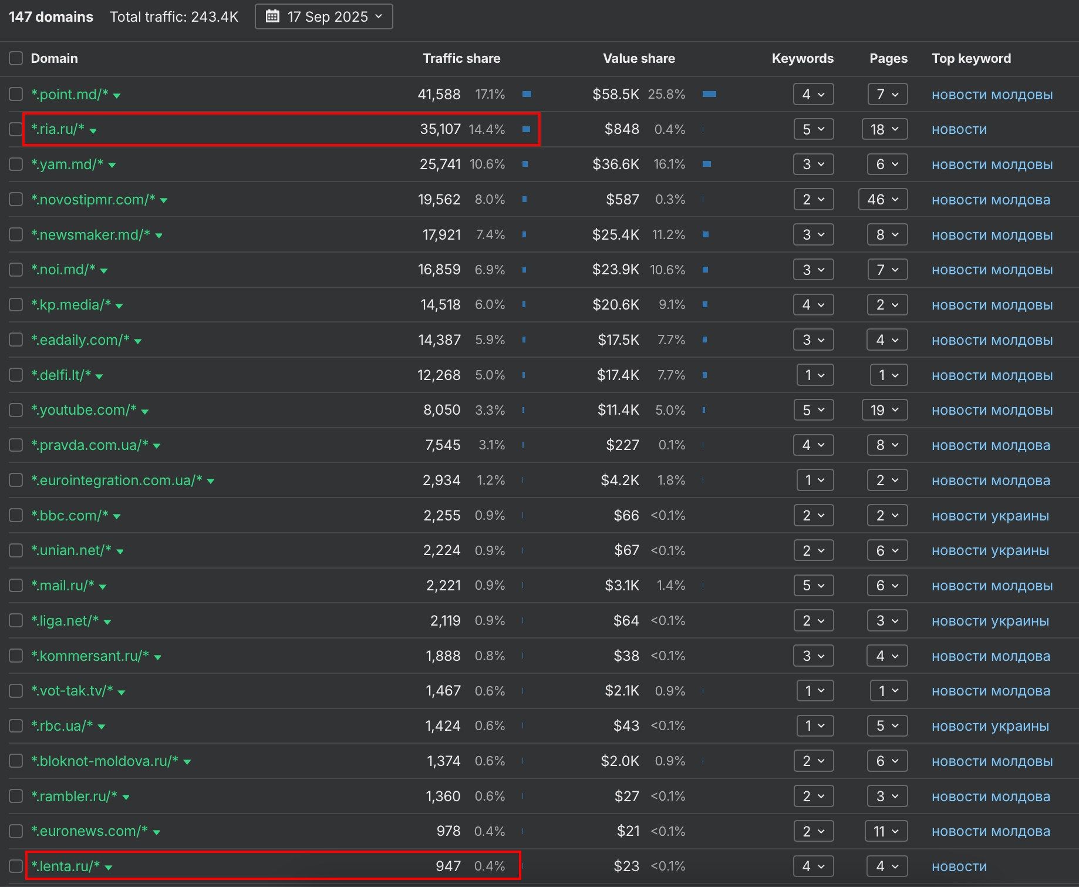Viewport: 1079px width, 887px height.
Task: Click the calendar icon in date picker
Action: coord(272,16)
